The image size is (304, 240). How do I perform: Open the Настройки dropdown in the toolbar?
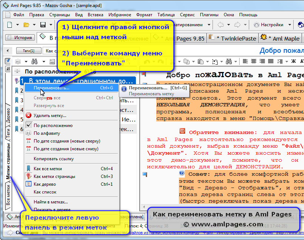290,25
